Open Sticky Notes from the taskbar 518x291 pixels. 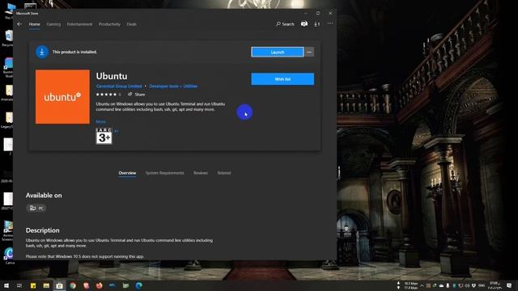33,285
